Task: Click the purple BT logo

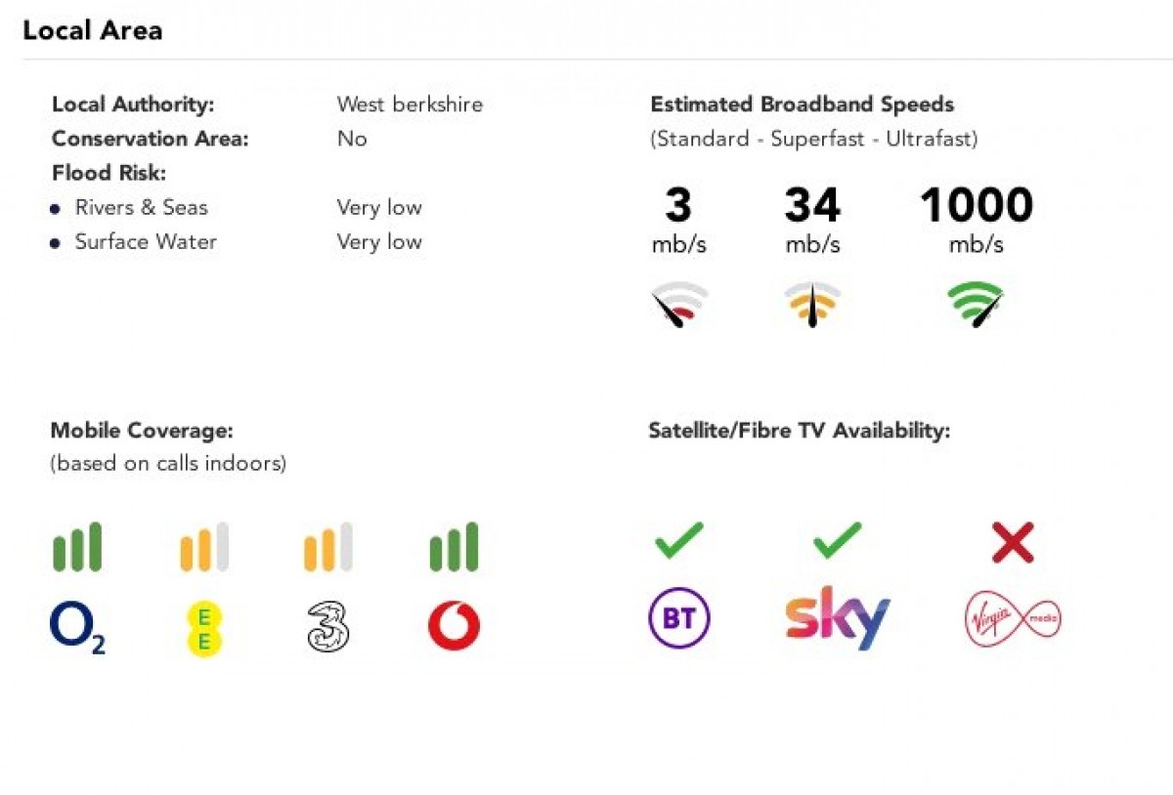Action: [x=679, y=619]
